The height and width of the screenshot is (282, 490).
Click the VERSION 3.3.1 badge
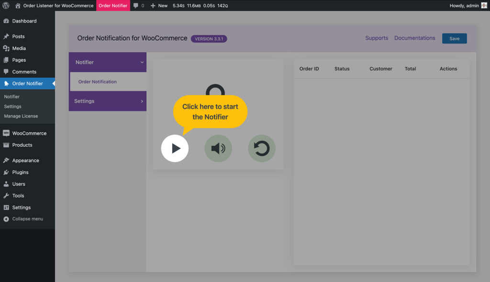(x=209, y=39)
